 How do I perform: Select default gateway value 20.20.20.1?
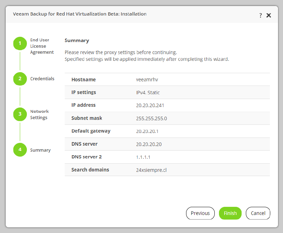147,131
